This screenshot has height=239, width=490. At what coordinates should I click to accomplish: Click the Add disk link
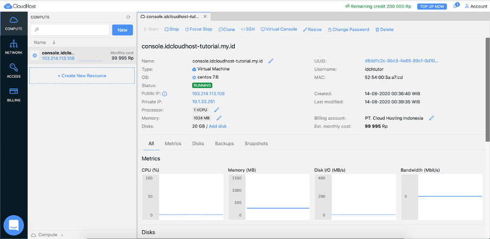click(x=218, y=126)
